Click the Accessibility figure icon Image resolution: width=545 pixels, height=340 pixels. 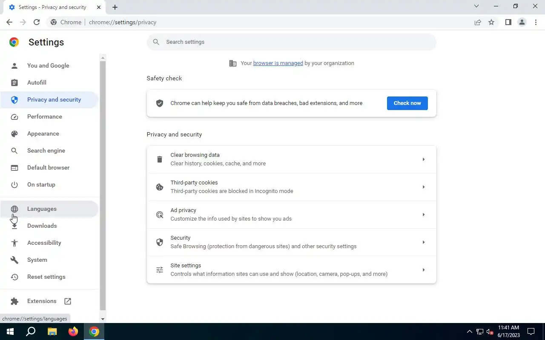point(14,243)
